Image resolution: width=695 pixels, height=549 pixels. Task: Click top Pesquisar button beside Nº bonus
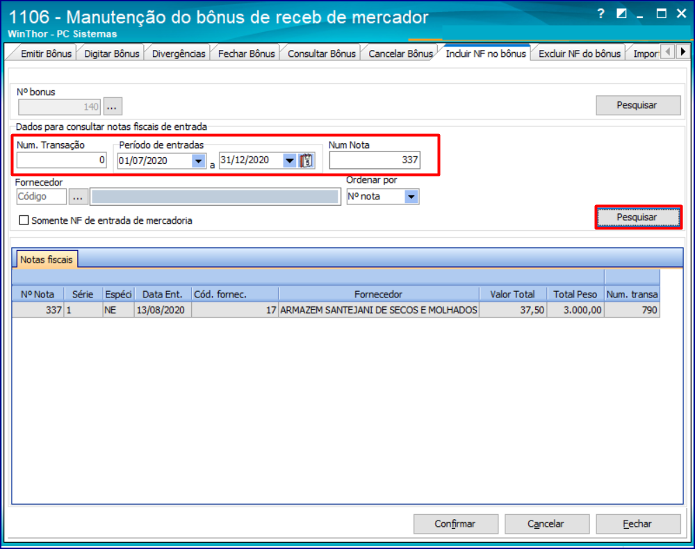click(x=638, y=106)
